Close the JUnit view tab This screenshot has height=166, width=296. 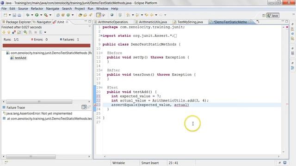(x=67, y=22)
